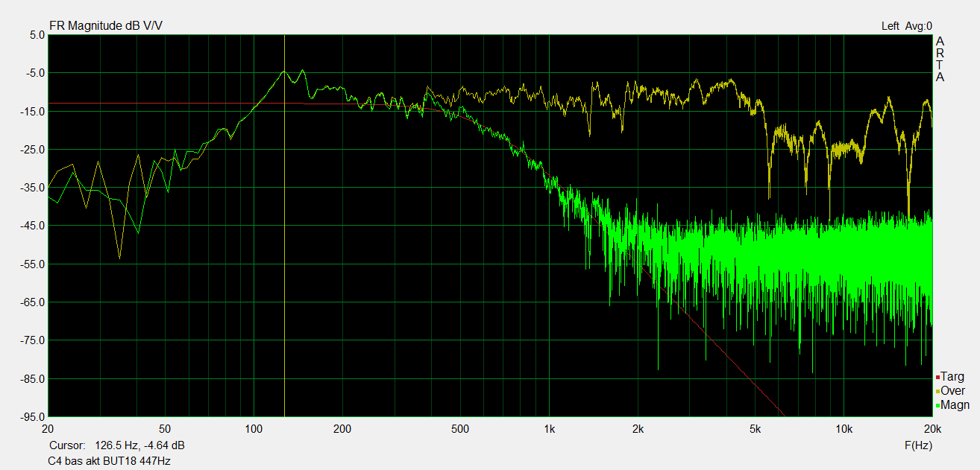Image resolution: width=980 pixels, height=470 pixels.
Task: Click the '500' frequency axis label
Action: [x=459, y=429]
